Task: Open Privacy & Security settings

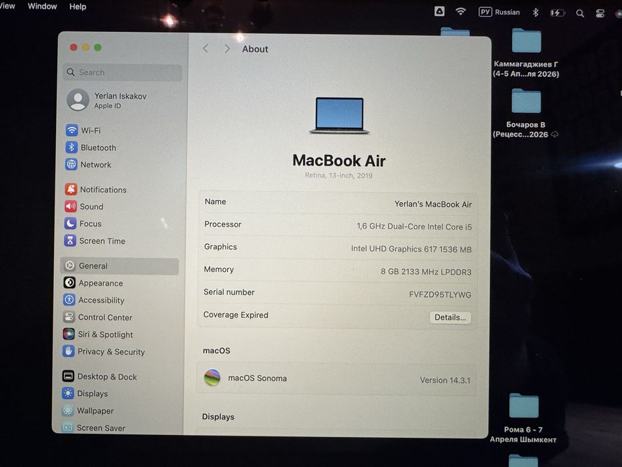Action: pos(103,352)
